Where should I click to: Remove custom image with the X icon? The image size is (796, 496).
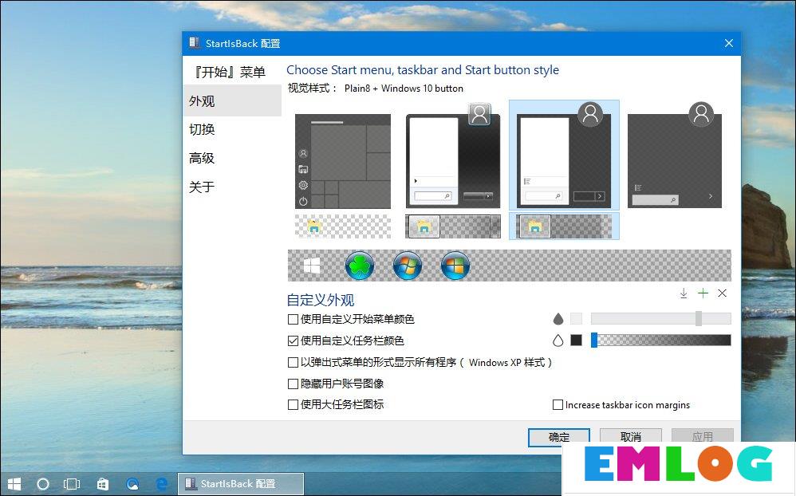[722, 293]
